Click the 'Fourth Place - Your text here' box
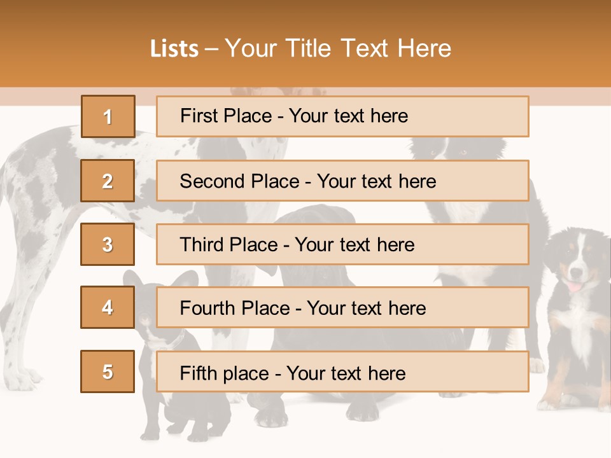The height and width of the screenshot is (458, 611). pos(342,308)
